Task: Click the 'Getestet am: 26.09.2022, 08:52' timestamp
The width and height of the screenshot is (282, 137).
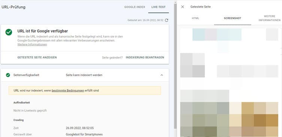Action: tap(146, 20)
